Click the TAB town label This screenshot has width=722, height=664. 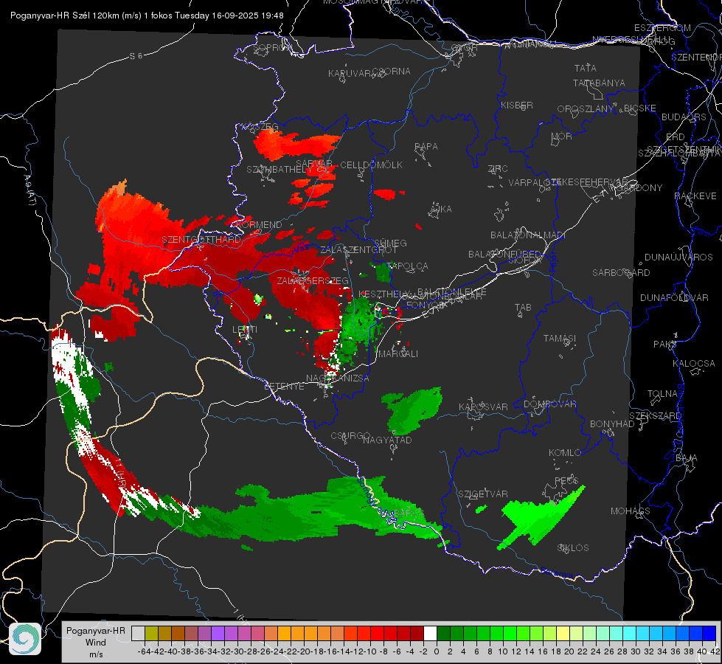click(x=523, y=308)
